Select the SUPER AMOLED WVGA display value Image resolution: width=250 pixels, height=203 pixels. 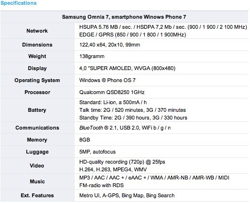127,68
